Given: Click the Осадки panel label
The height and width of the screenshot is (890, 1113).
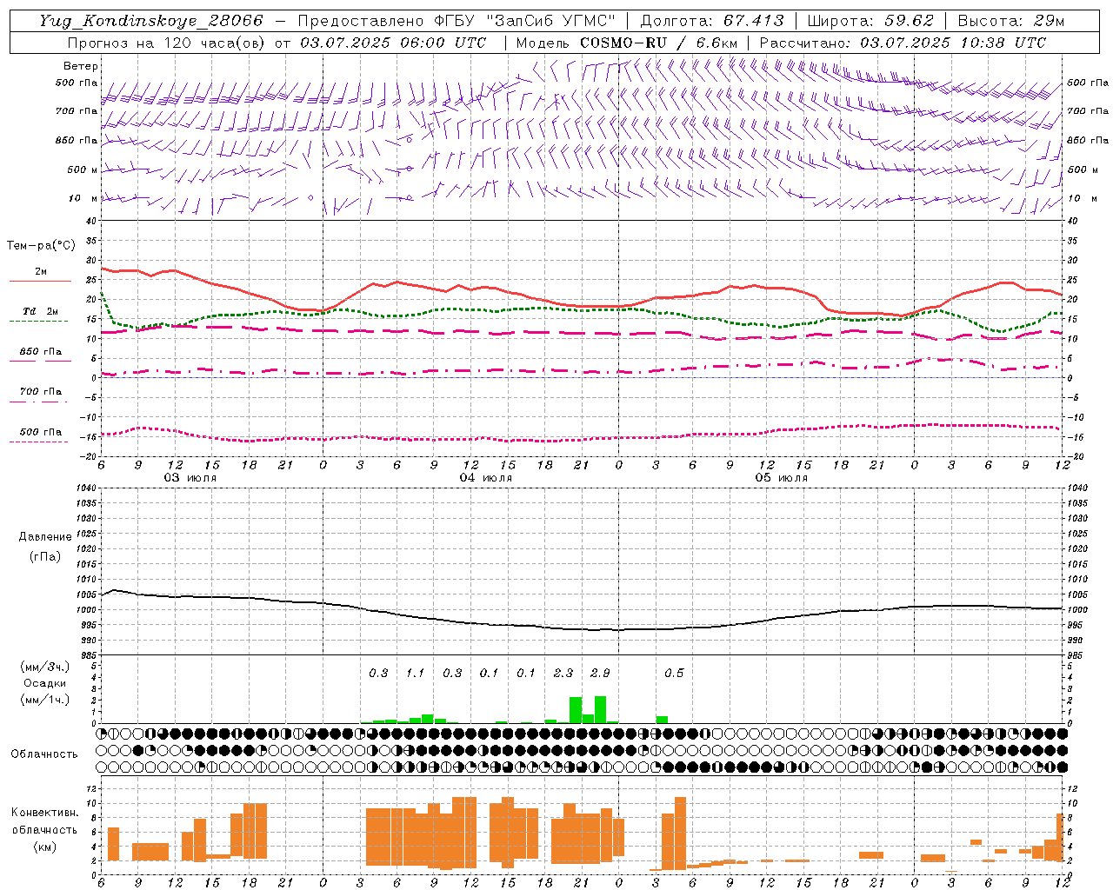Looking at the screenshot, I should pyautogui.click(x=45, y=683).
